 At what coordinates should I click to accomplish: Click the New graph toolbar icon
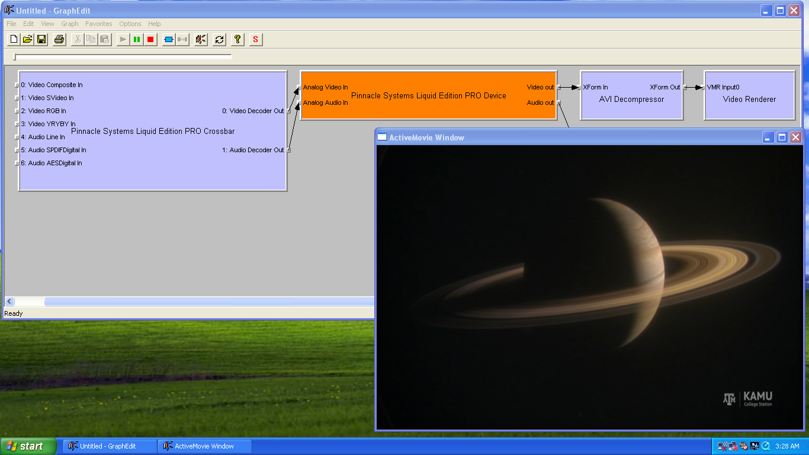pos(14,40)
